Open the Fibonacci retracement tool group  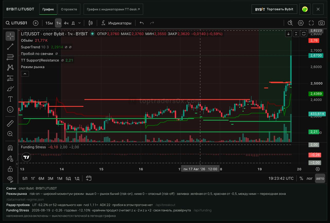coord(10,57)
